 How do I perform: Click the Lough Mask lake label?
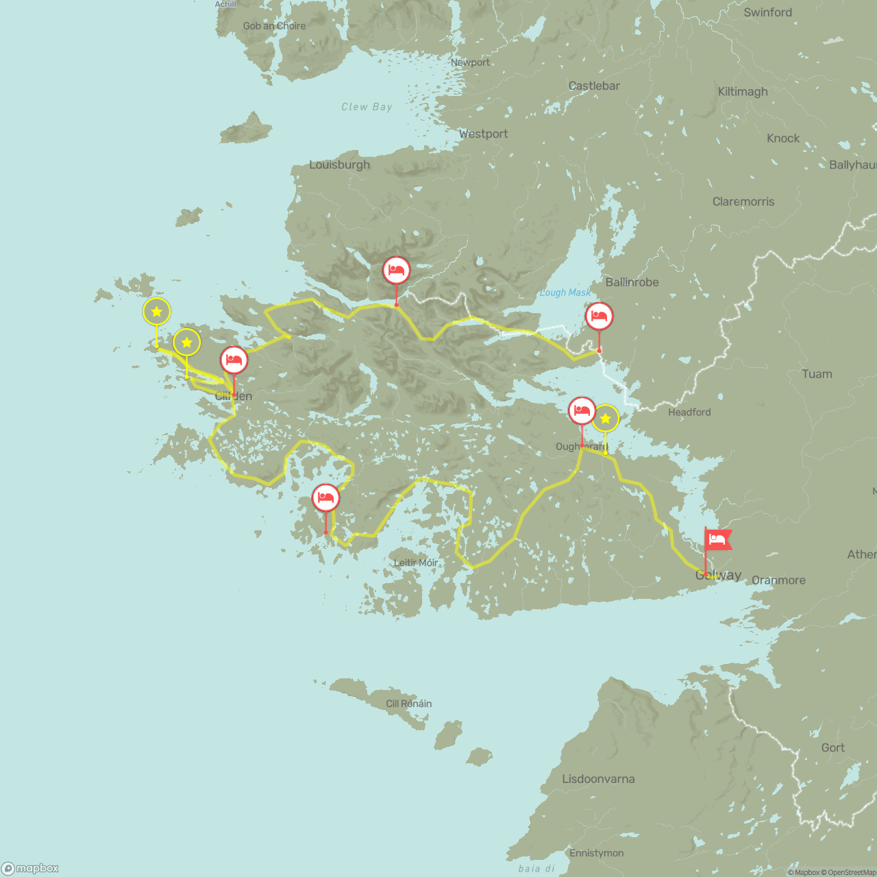(x=565, y=293)
